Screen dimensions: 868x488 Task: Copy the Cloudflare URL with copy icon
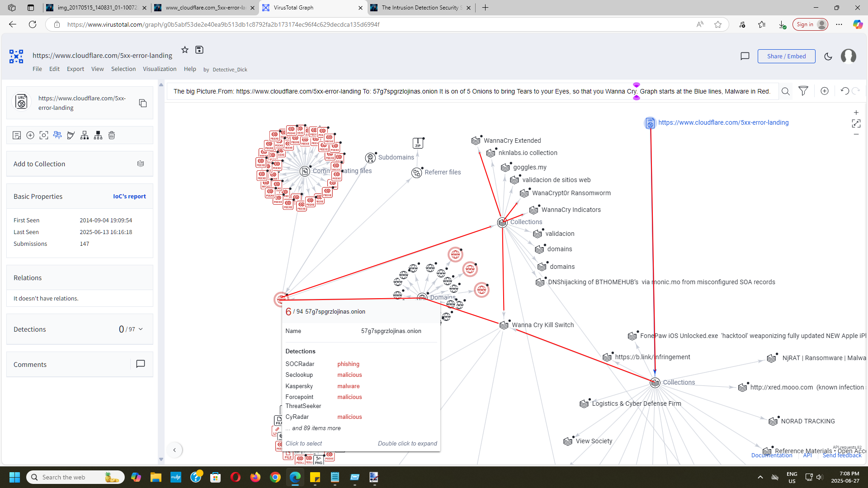coord(143,103)
